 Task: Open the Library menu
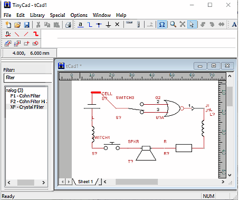coord(37,15)
